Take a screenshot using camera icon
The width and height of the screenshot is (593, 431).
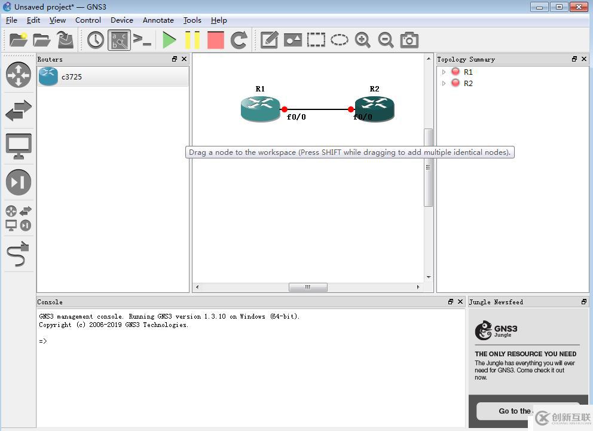point(409,40)
